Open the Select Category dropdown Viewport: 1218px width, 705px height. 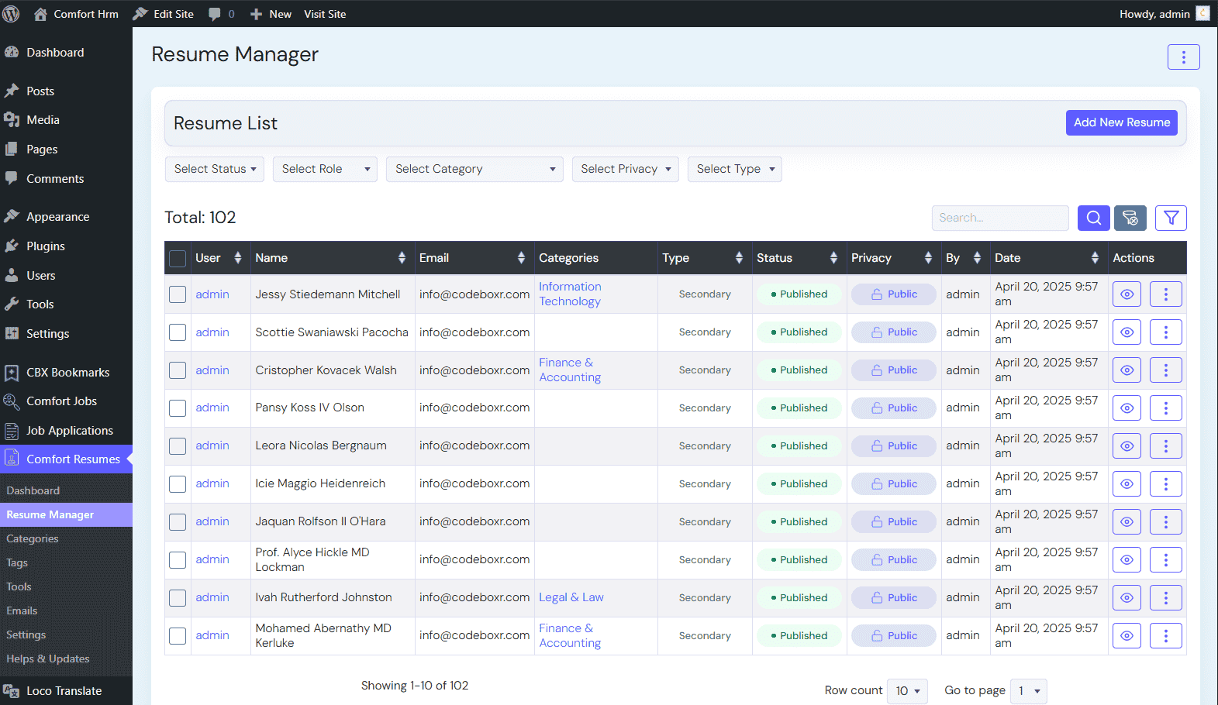point(474,169)
